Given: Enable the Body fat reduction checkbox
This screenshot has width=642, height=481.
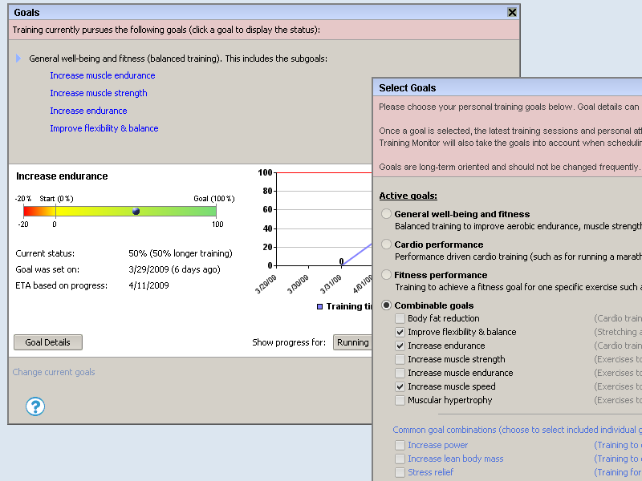Looking at the screenshot, I should [400, 319].
